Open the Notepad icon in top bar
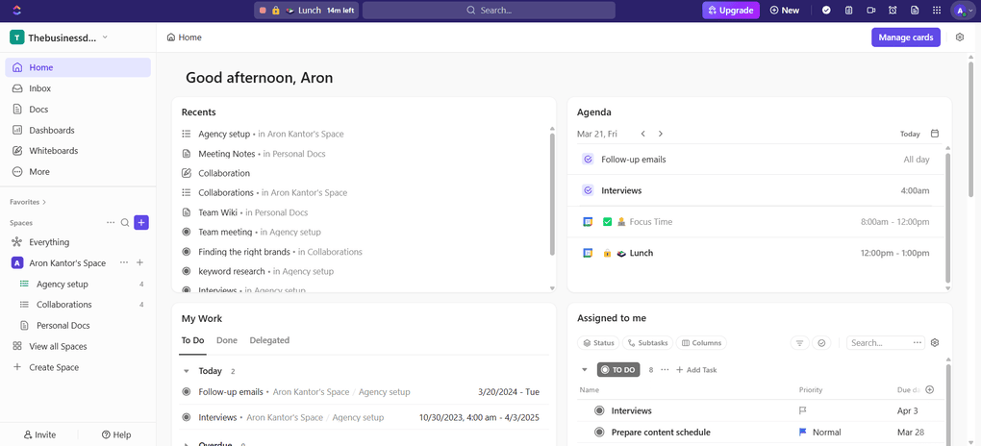This screenshot has width=981, height=446. (848, 10)
